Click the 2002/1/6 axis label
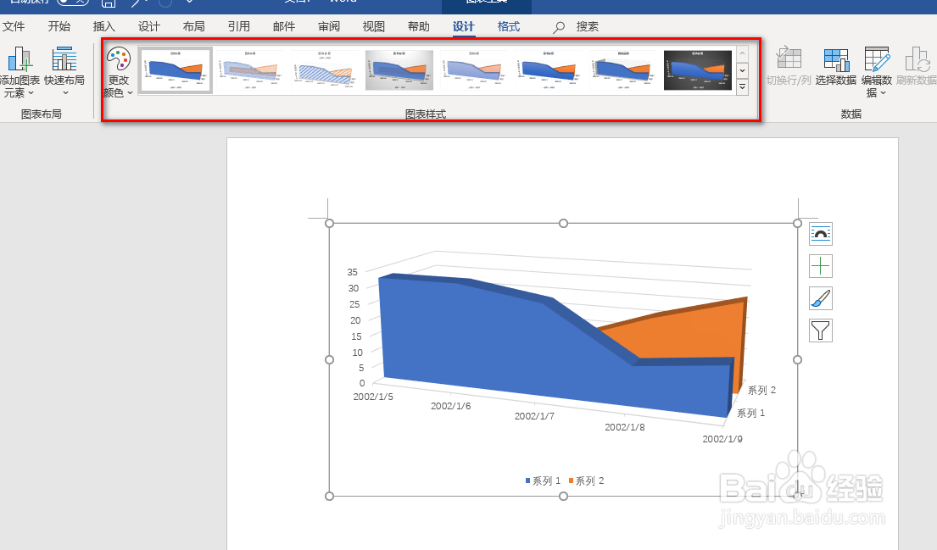 450,406
